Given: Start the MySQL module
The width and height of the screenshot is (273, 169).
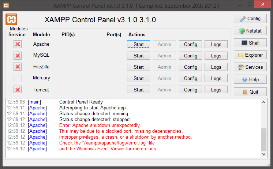Looking at the screenshot, I should pyautogui.click(x=139, y=56).
